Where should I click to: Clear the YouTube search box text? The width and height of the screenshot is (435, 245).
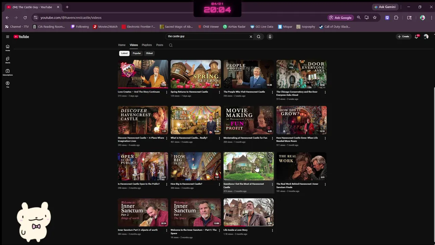pos(251,37)
